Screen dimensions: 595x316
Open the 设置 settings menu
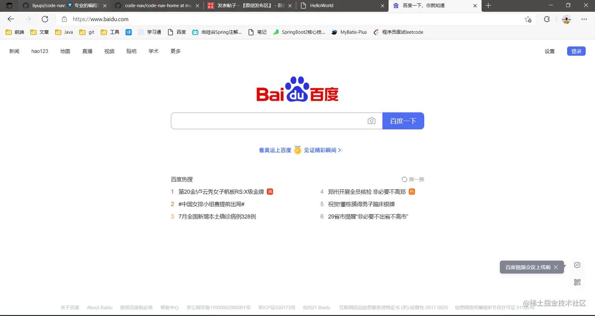point(550,51)
